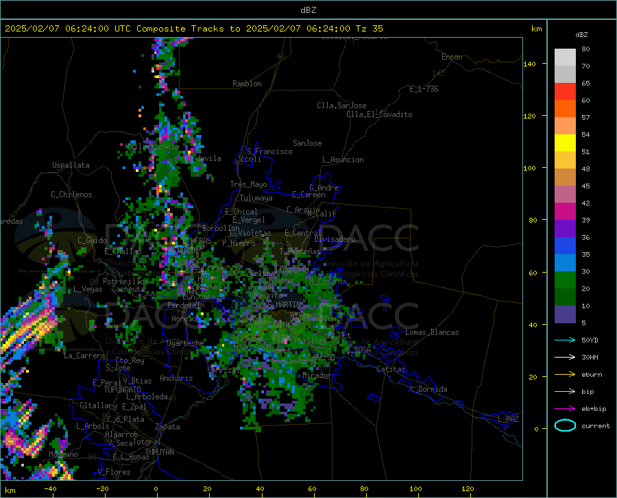Click the La_Carrera label
This screenshot has height=498, width=617.
point(84,356)
